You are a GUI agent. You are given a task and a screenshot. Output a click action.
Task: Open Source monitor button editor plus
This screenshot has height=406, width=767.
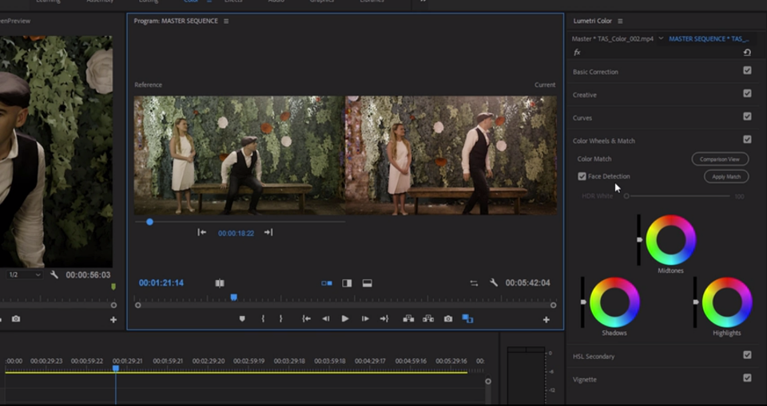coord(113,320)
